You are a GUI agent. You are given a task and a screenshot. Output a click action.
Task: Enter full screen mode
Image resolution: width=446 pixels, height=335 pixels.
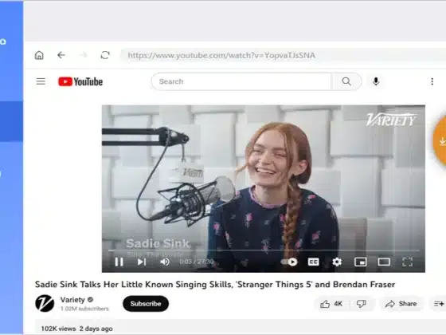click(x=407, y=262)
